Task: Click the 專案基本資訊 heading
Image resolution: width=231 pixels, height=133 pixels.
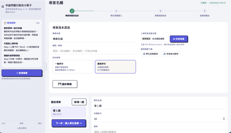Action: [x=61, y=28]
